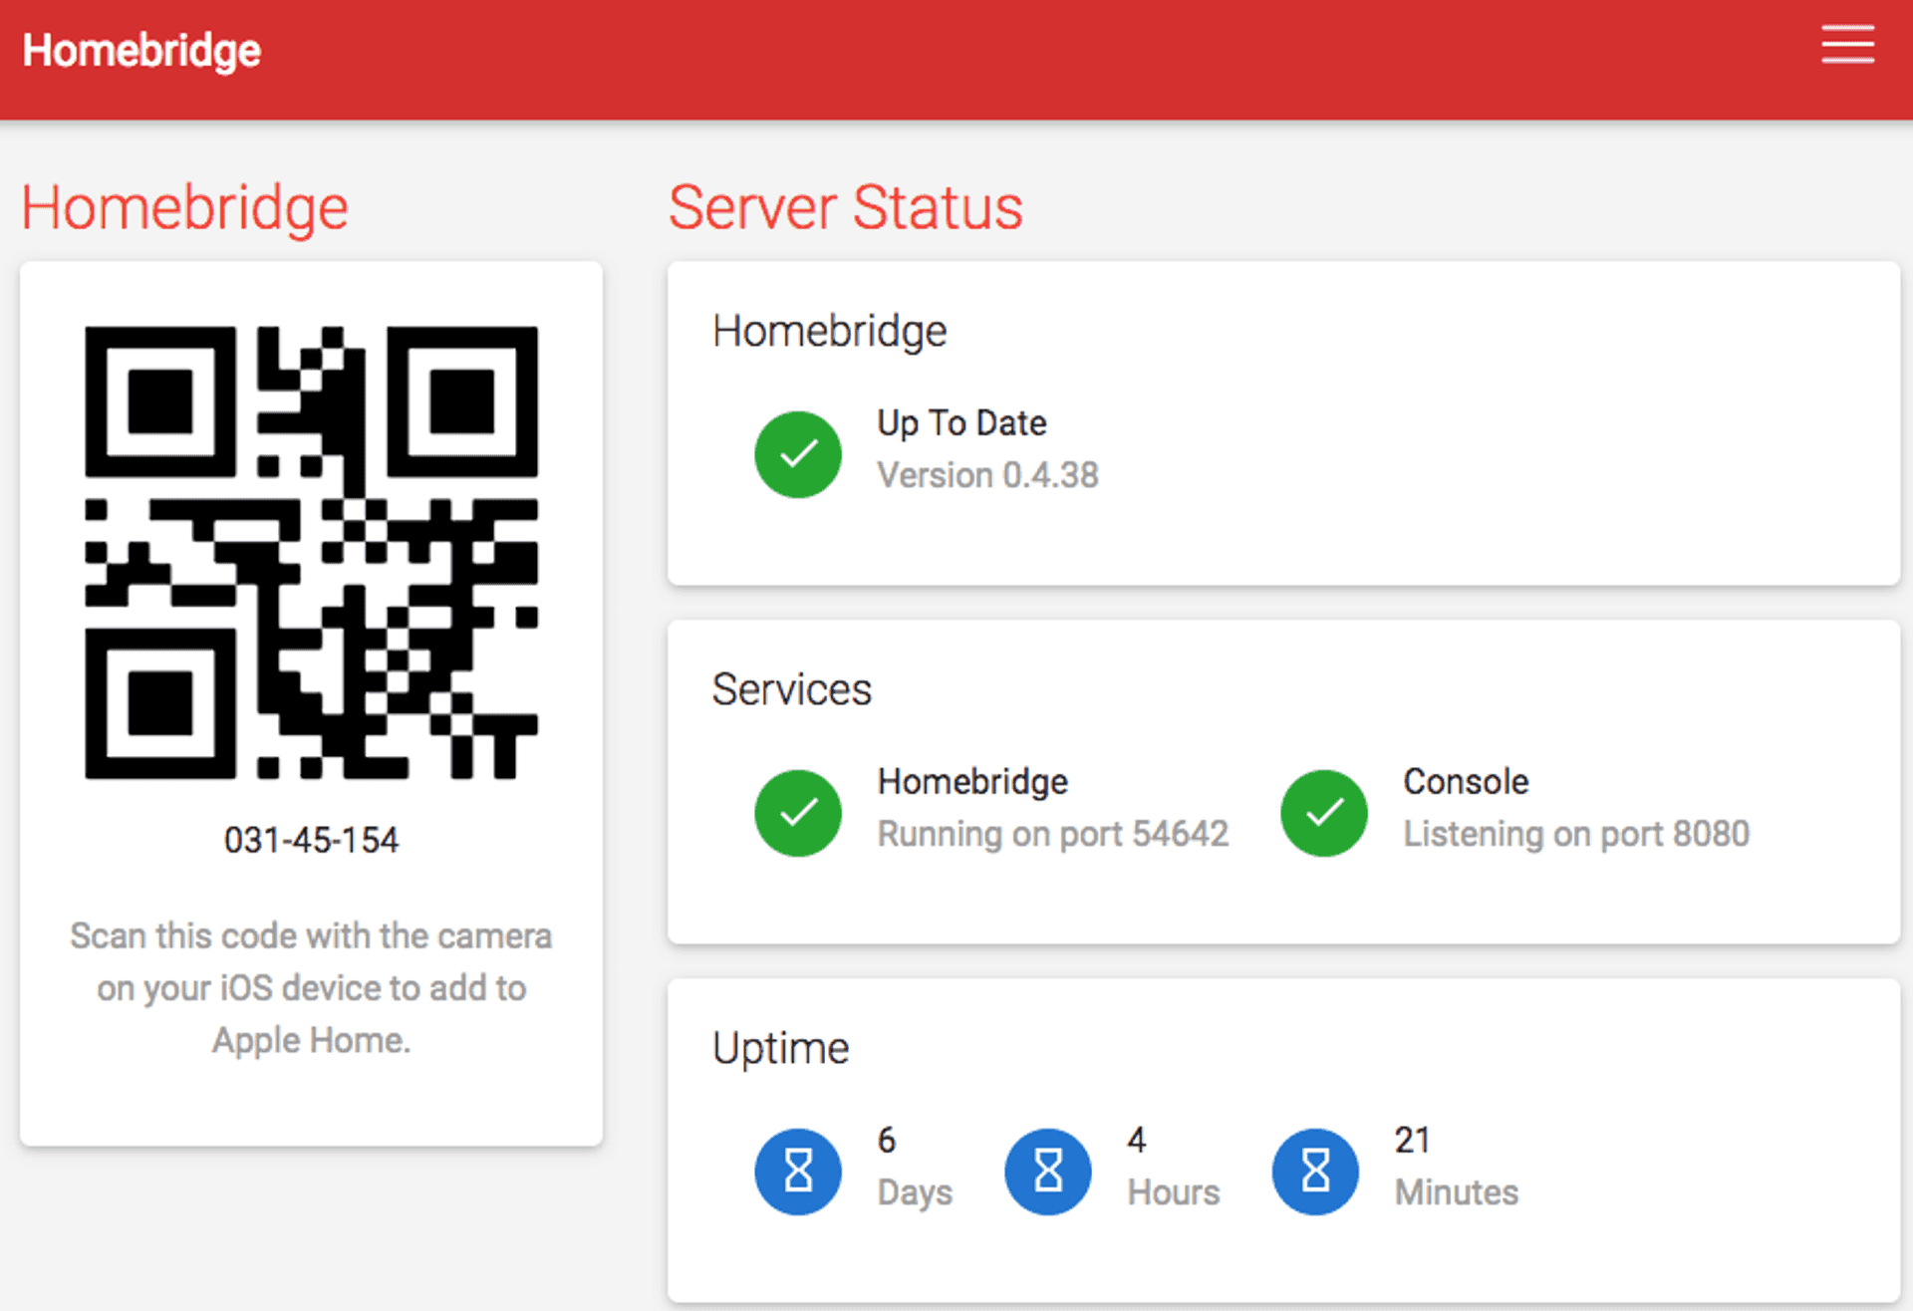The image size is (1913, 1311).
Task: Click the Server Status heading
Action: pos(845,207)
